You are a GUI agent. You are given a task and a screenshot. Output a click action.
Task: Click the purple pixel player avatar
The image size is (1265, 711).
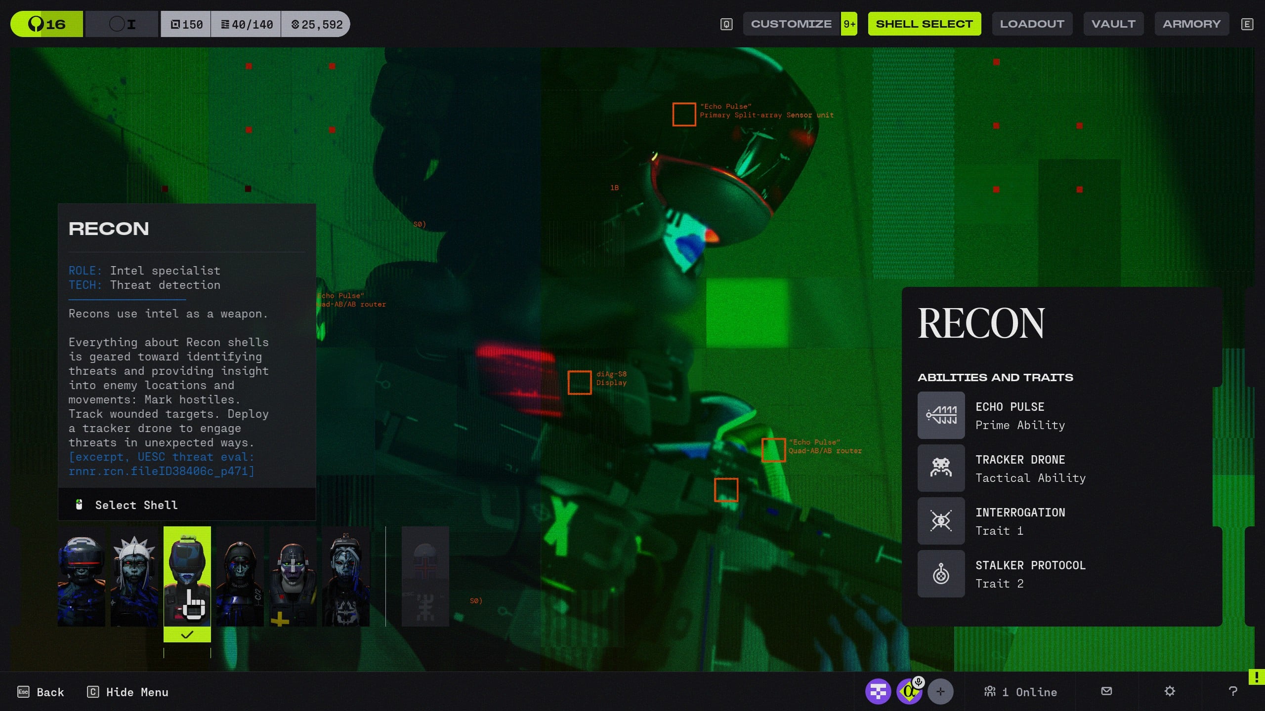coord(878,691)
